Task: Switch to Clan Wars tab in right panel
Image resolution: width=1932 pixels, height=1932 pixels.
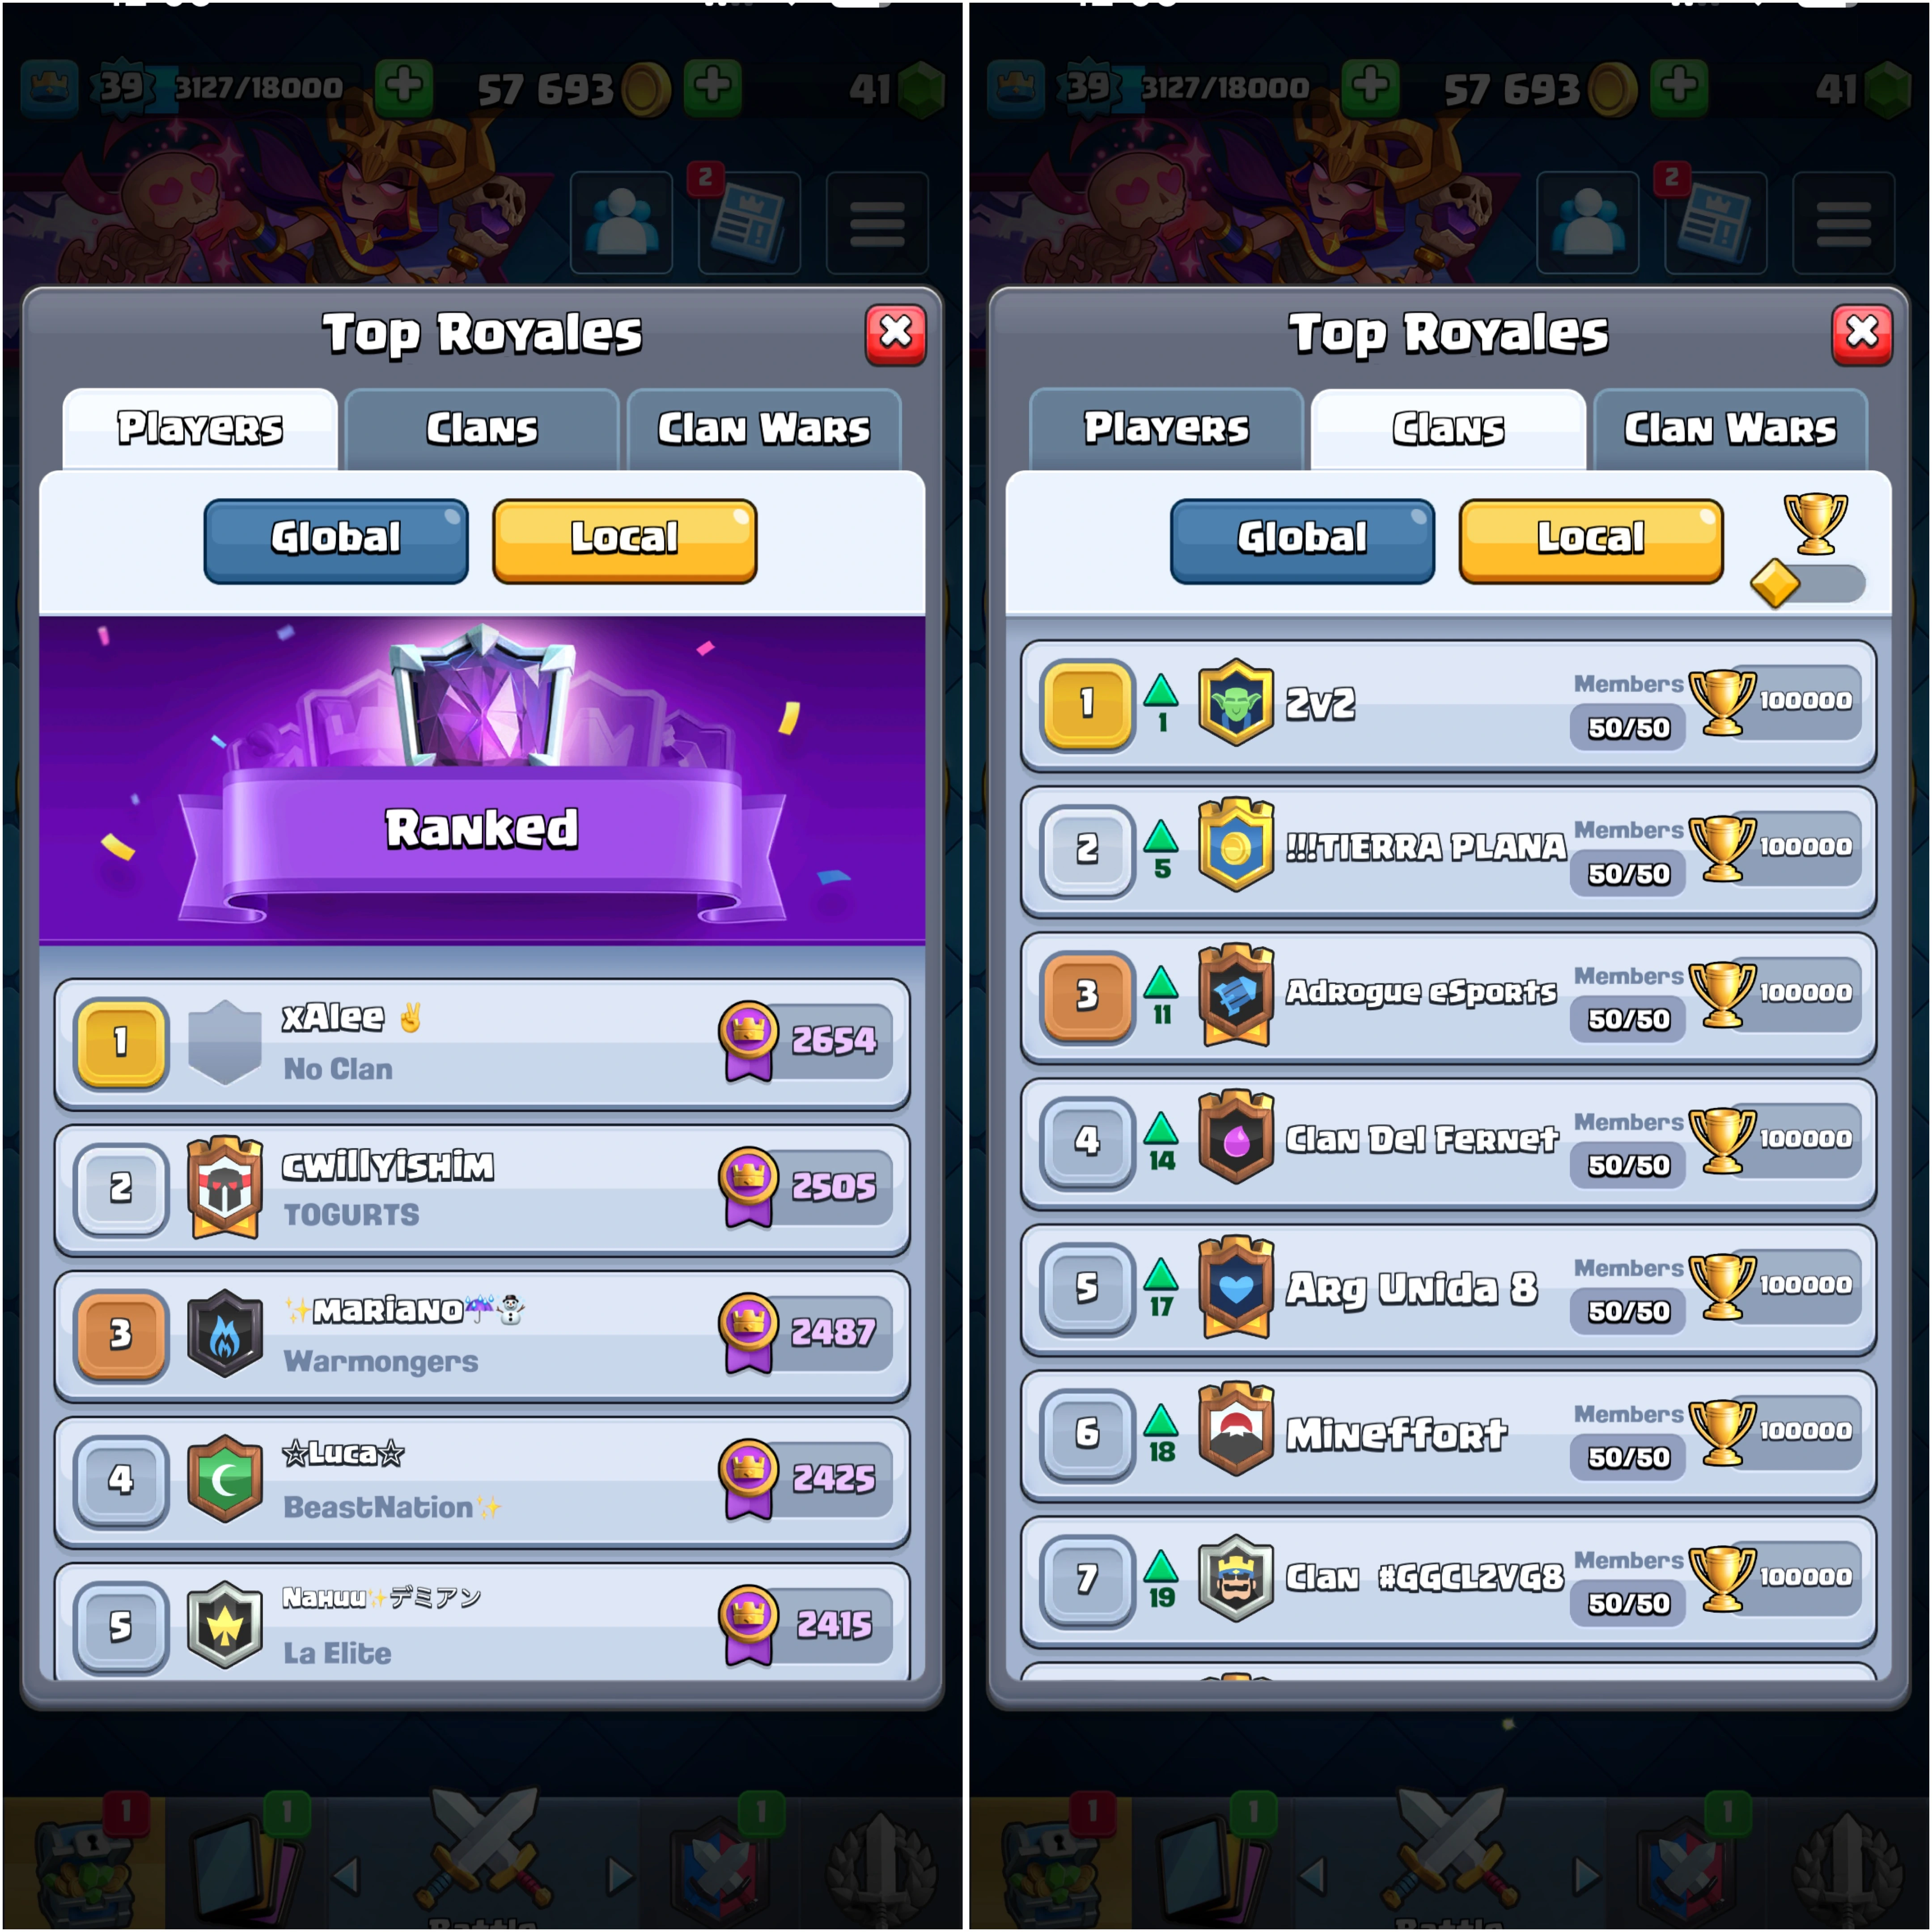Action: 1730,429
